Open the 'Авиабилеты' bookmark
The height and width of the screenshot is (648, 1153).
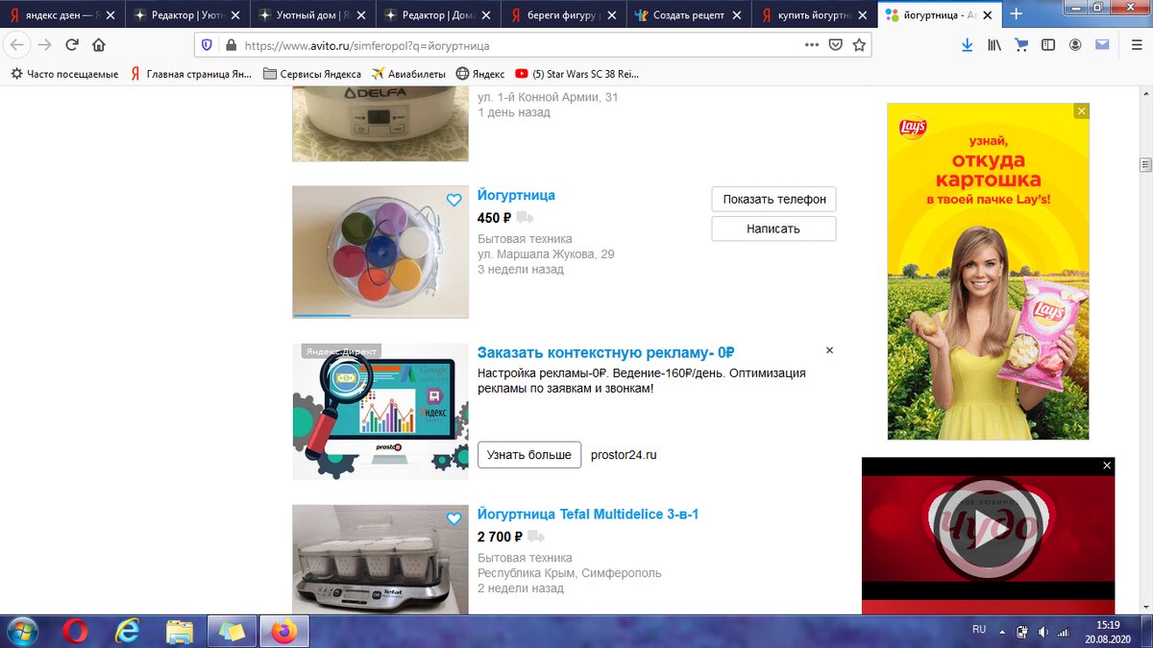408,74
